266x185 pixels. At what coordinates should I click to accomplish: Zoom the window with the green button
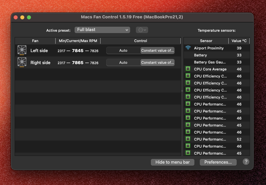(29, 17)
